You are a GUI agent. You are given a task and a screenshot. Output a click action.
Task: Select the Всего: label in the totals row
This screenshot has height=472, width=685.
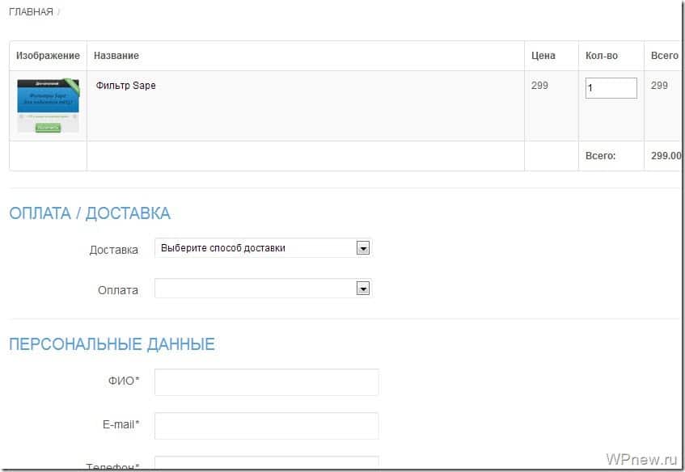[600, 156]
